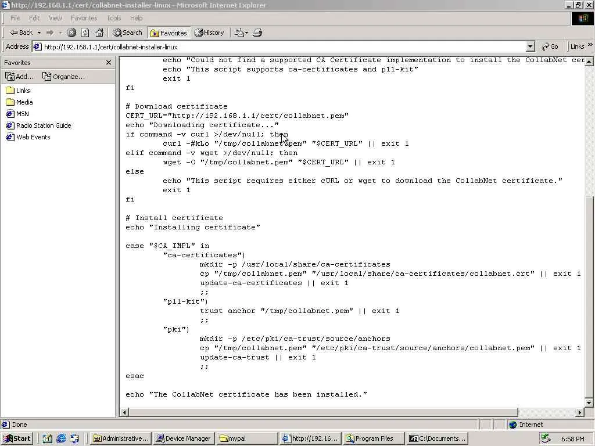
Task: Switch to the mypal folder taskbar window
Action: (247, 438)
